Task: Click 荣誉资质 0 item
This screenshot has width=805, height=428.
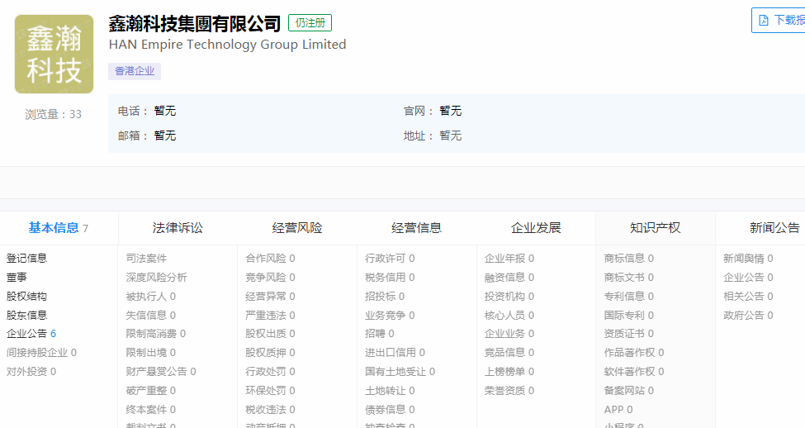Action: pyautogui.click(x=509, y=391)
